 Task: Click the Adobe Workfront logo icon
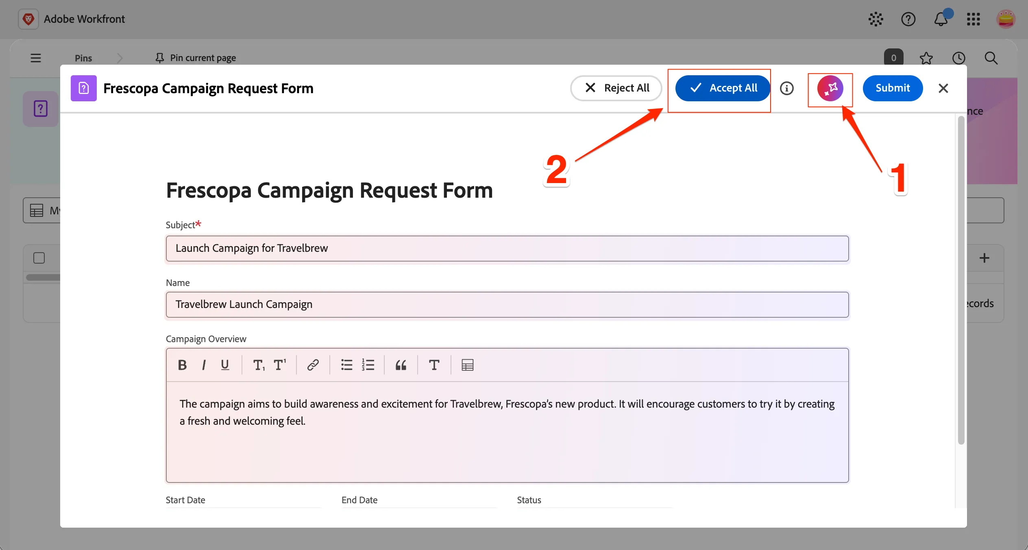(x=28, y=19)
